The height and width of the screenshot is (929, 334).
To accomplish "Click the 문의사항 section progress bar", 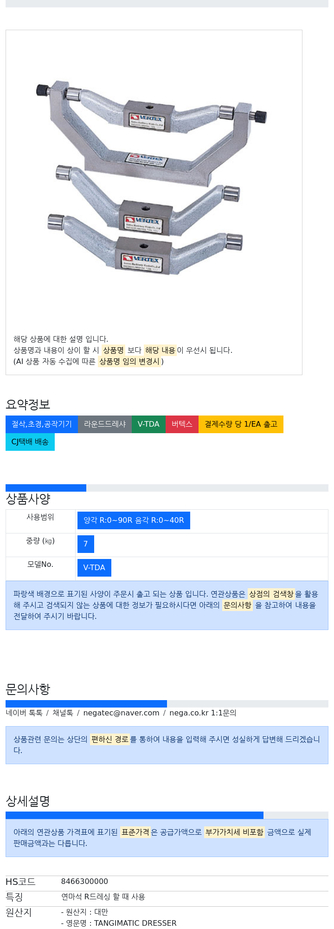I will 86,704.
